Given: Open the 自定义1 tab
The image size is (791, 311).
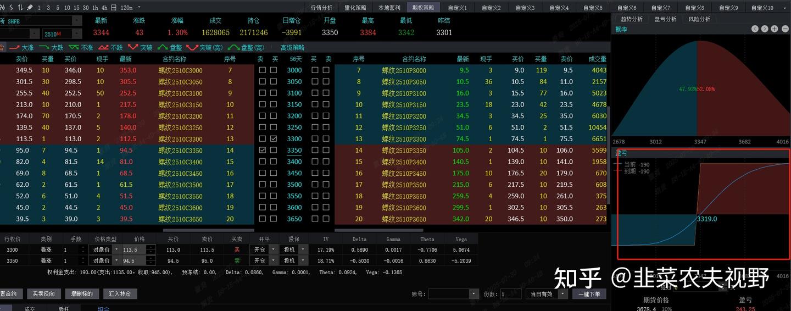Looking at the screenshot, I should pos(457,8).
